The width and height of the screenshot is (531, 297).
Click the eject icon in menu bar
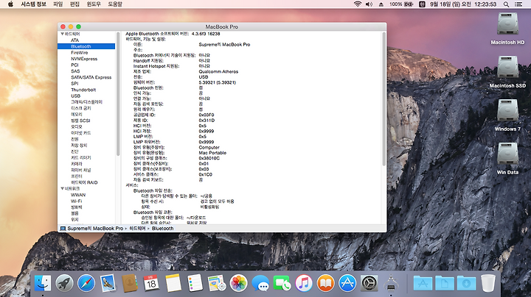pyautogui.click(x=381, y=4)
